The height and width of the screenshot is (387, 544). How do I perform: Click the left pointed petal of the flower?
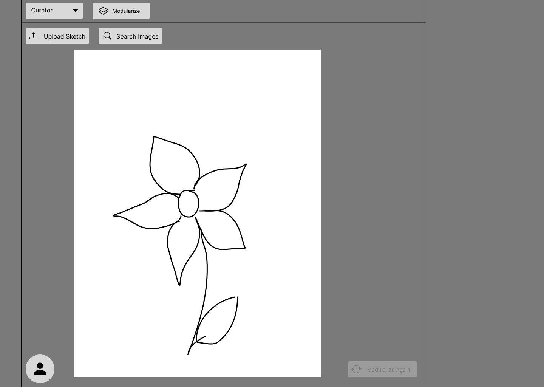tap(149, 212)
